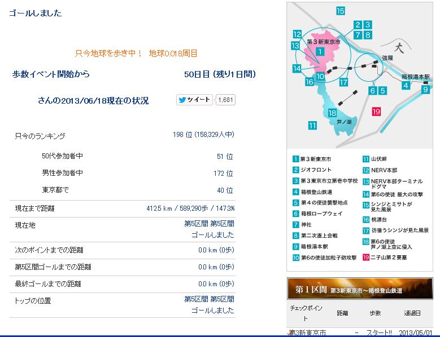Click the 歩数 column header

coord(375,313)
